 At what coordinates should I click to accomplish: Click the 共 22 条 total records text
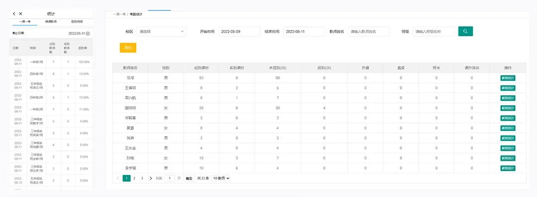(203, 178)
